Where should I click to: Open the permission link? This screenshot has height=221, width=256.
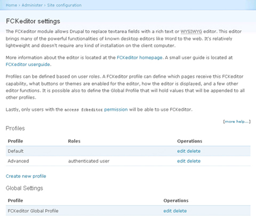point(116,110)
